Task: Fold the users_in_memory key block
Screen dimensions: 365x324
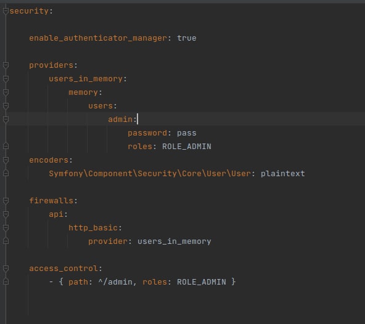Action: 6,79
